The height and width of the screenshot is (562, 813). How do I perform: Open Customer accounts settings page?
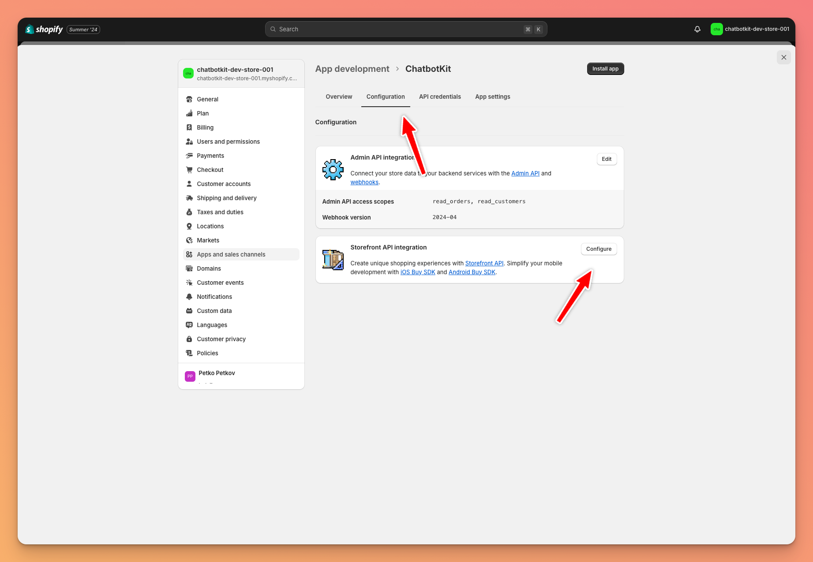[241, 184]
